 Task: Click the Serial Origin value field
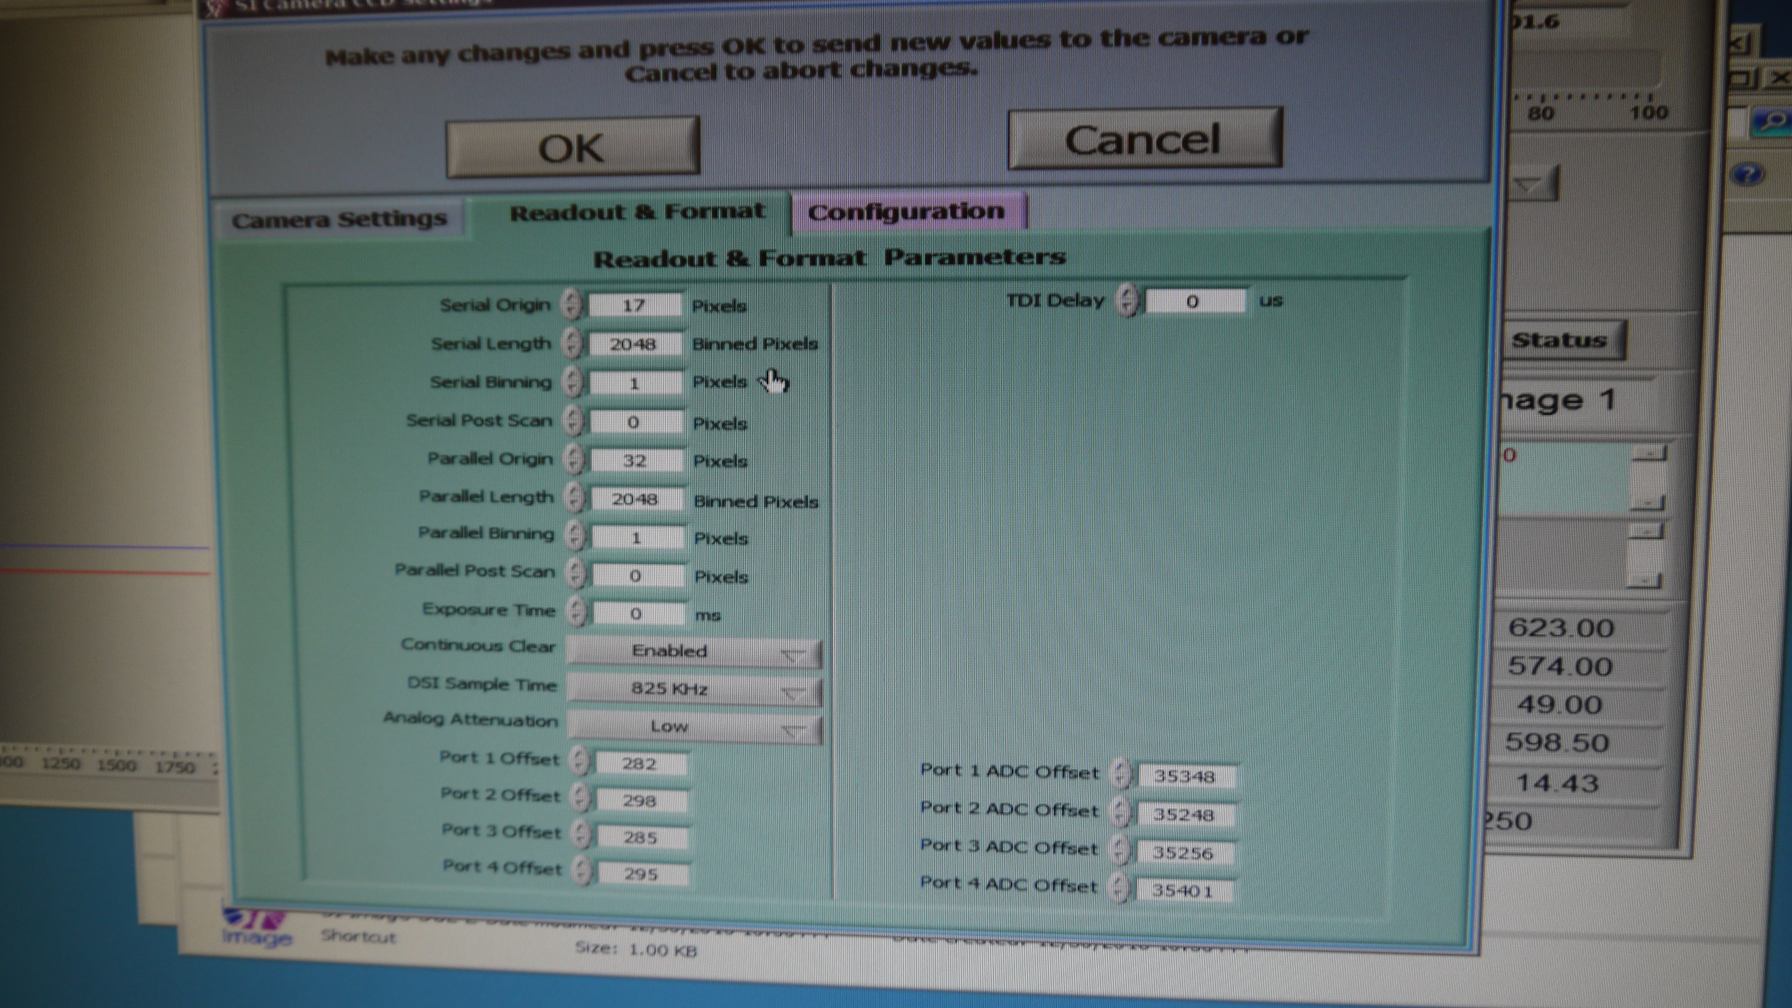(634, 305)
